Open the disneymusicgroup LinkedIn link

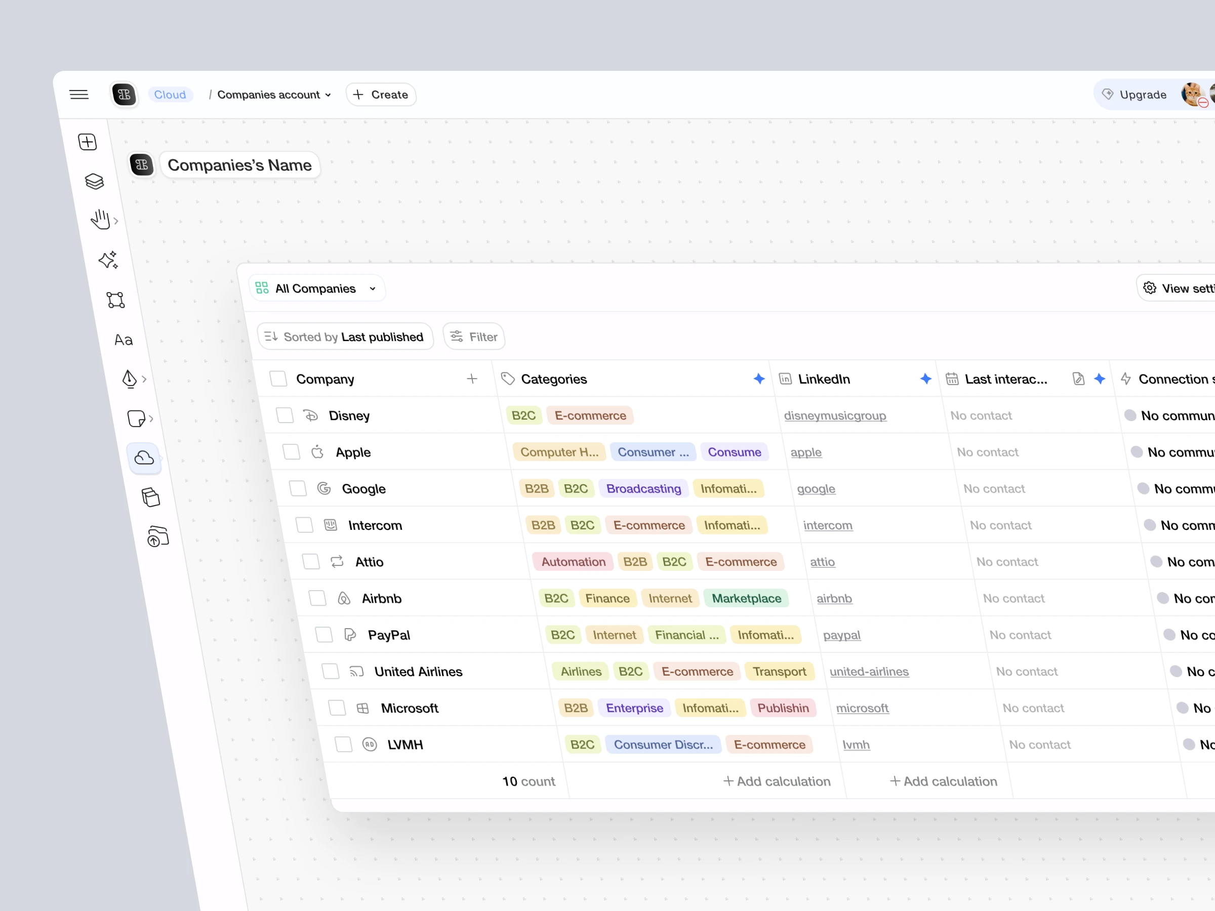click(835, 416)
